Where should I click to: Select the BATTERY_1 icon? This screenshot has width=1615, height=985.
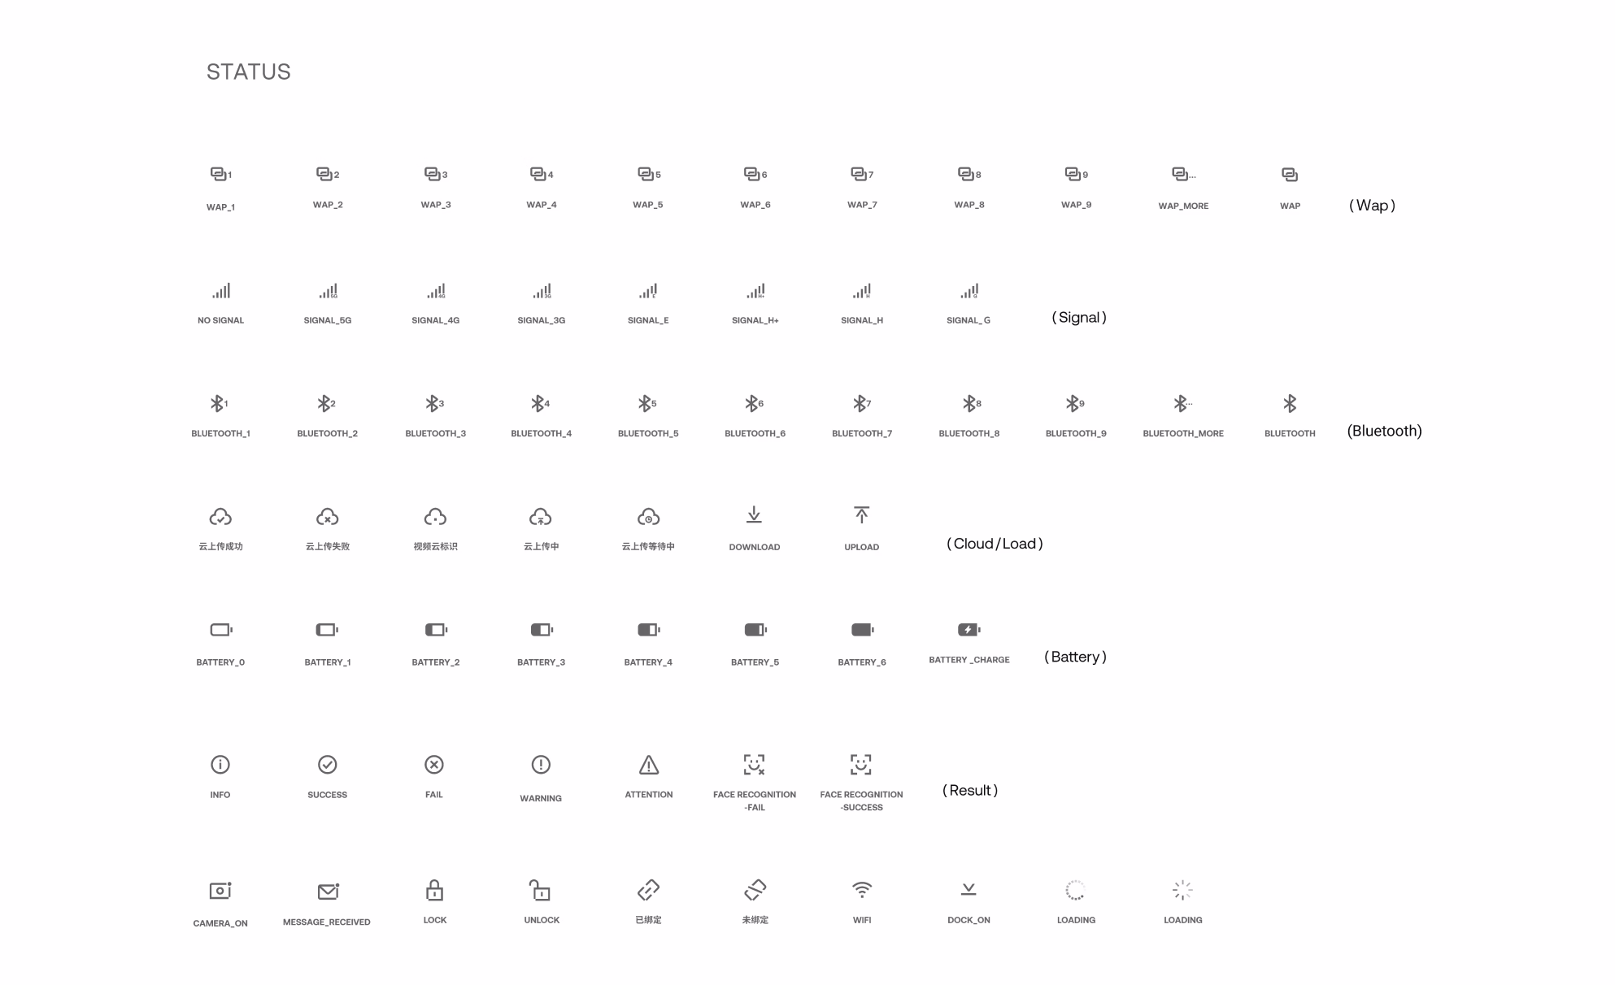[328, 630]
